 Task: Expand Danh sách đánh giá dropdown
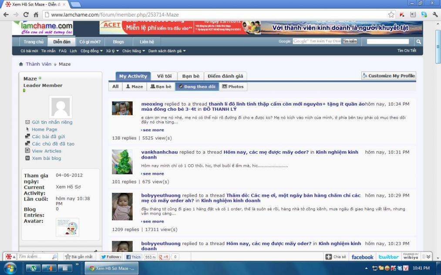coord(167,51)
